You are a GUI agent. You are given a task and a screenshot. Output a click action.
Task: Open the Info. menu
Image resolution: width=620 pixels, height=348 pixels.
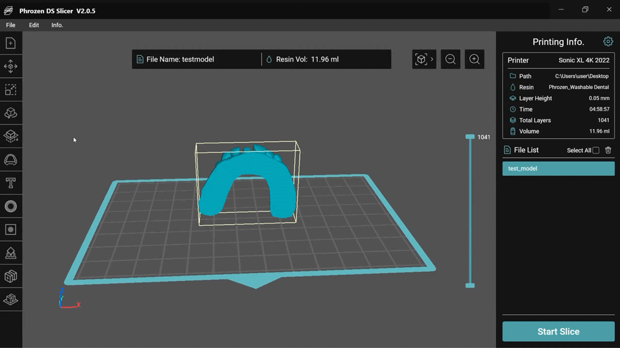click(x=57, y=25)
